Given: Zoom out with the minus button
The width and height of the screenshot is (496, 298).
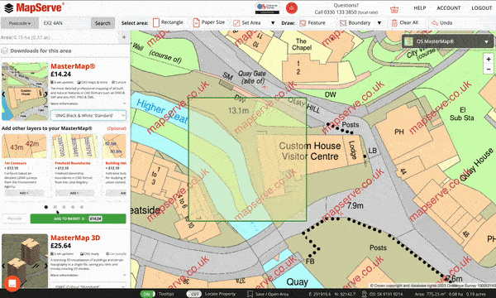Looking at the screenshot, I should pyautogui.click(x=489, y=69).
